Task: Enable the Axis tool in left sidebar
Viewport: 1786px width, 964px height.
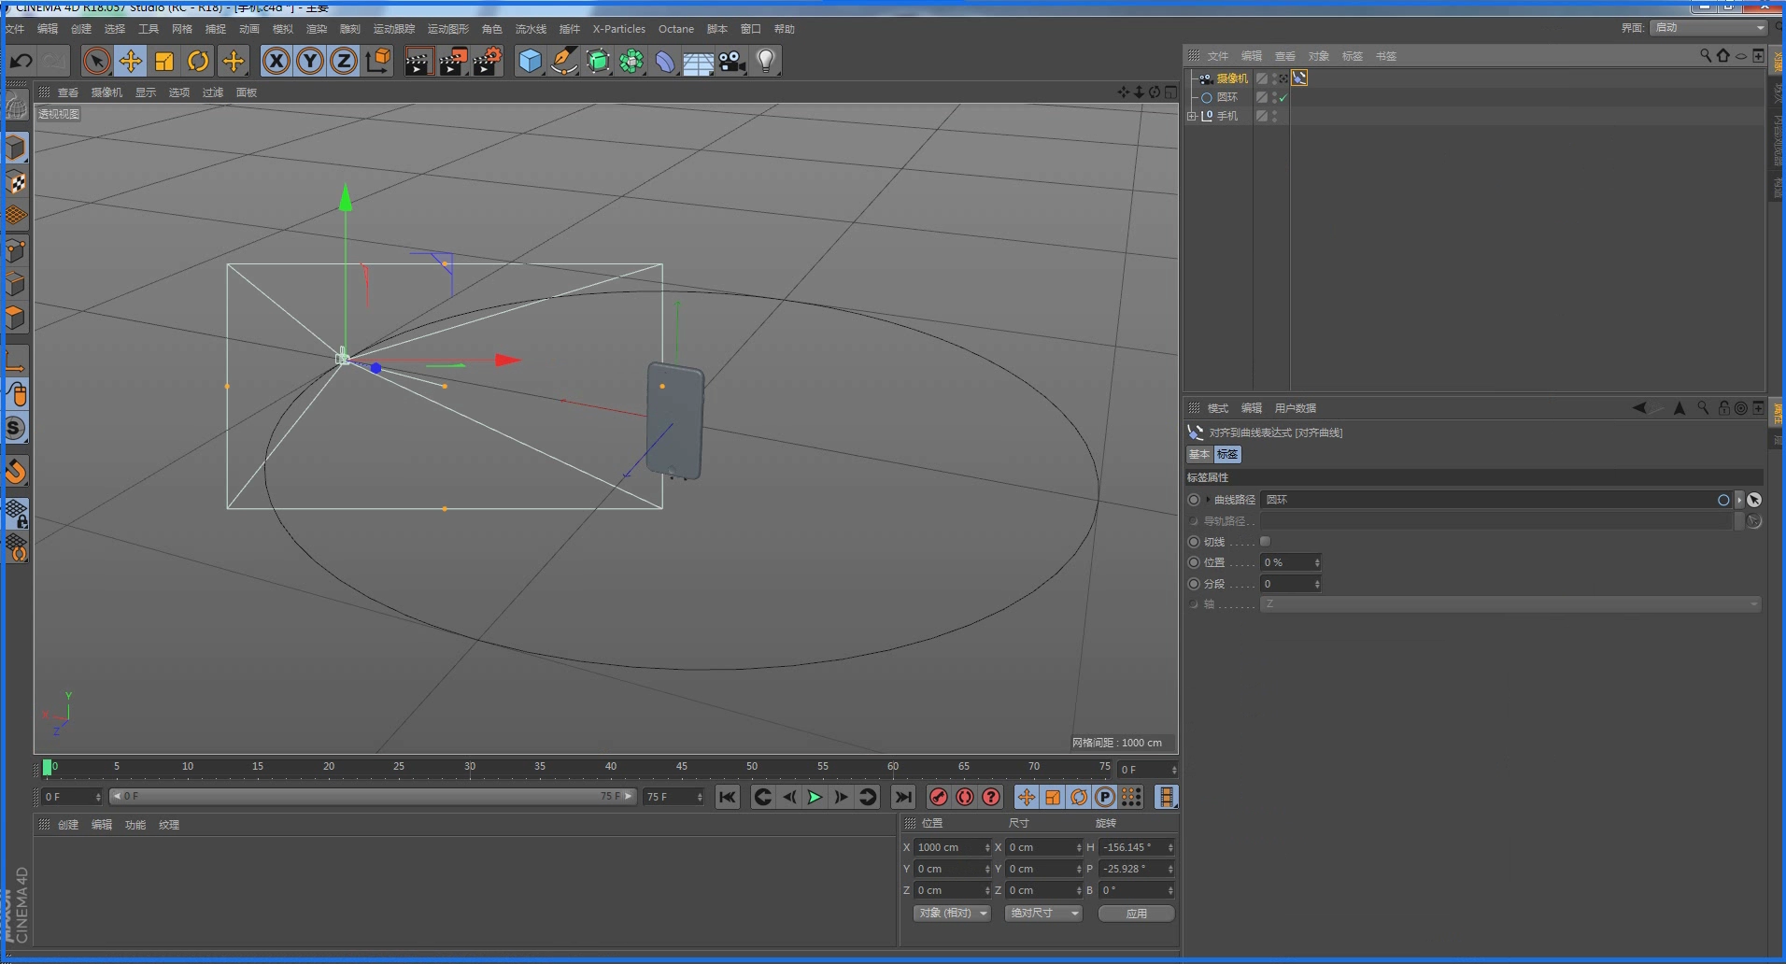Action: click(16, 361)
